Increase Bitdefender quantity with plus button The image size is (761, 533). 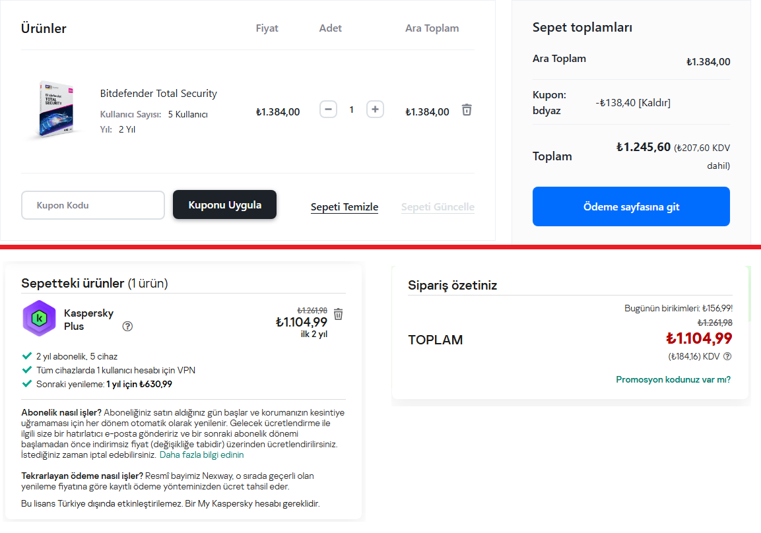[x=375, y=110]
